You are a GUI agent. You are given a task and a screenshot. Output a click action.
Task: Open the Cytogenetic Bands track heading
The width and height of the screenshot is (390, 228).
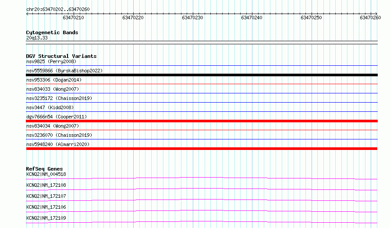coord(52,32)
